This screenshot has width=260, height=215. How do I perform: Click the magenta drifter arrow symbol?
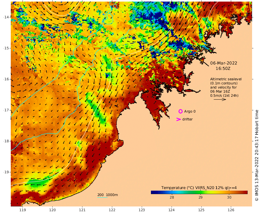pos(179,119)
